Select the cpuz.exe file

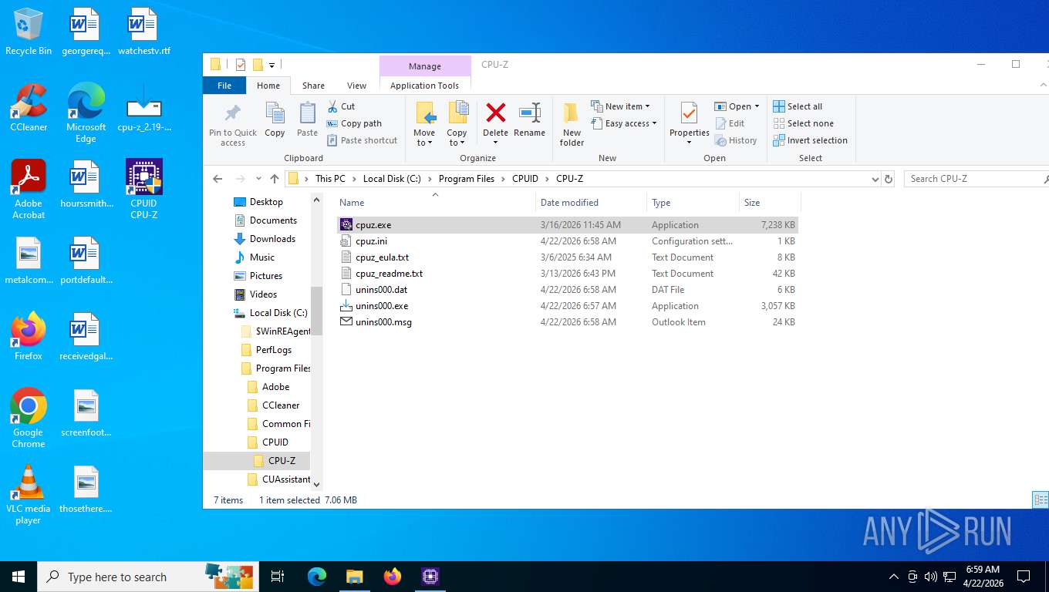568,225
